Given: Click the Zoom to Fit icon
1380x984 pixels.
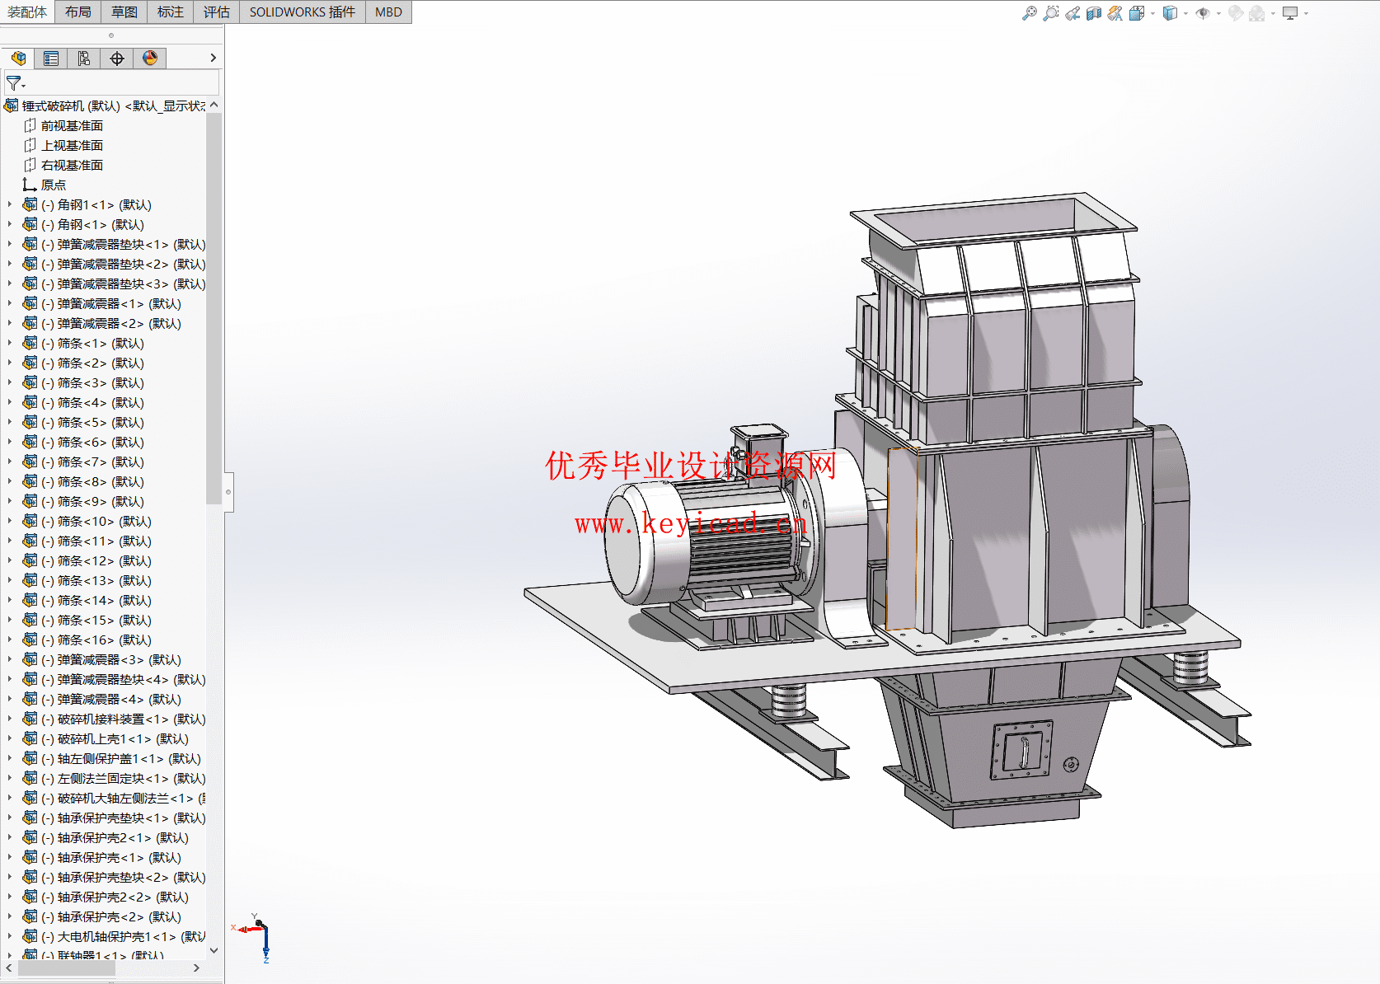Looking at the screenshot, I should (1030, 13).
